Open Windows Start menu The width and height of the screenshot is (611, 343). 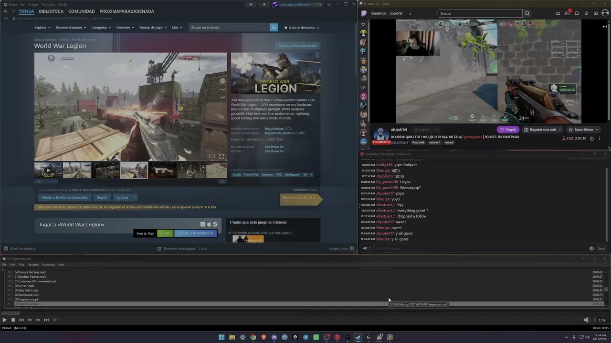coord(221,337)
